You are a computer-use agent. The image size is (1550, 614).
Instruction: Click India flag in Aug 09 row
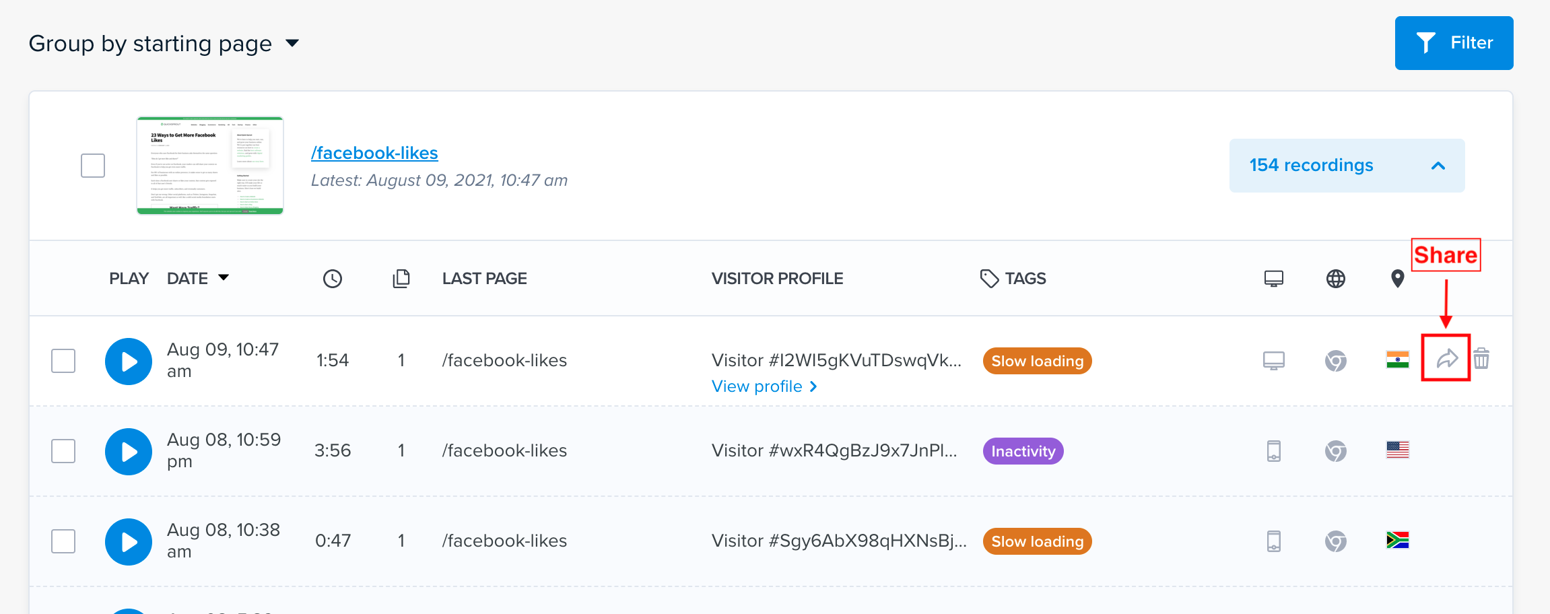(1398, 360)
